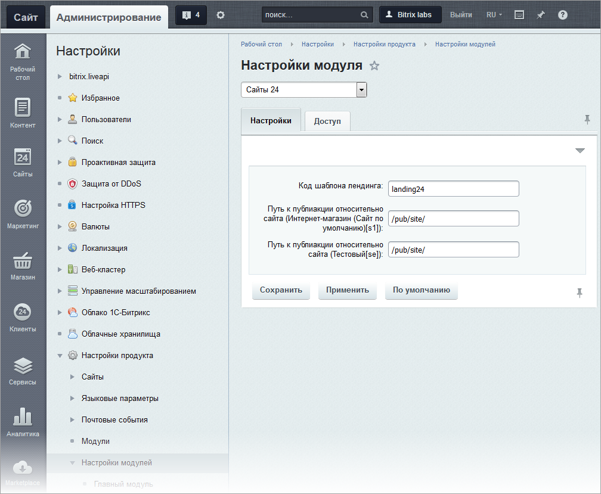Image resolution: width=601 pixels, height=494 pixels.
Task: Open the Bitrix labs user profile
Action: pos(410,15)
